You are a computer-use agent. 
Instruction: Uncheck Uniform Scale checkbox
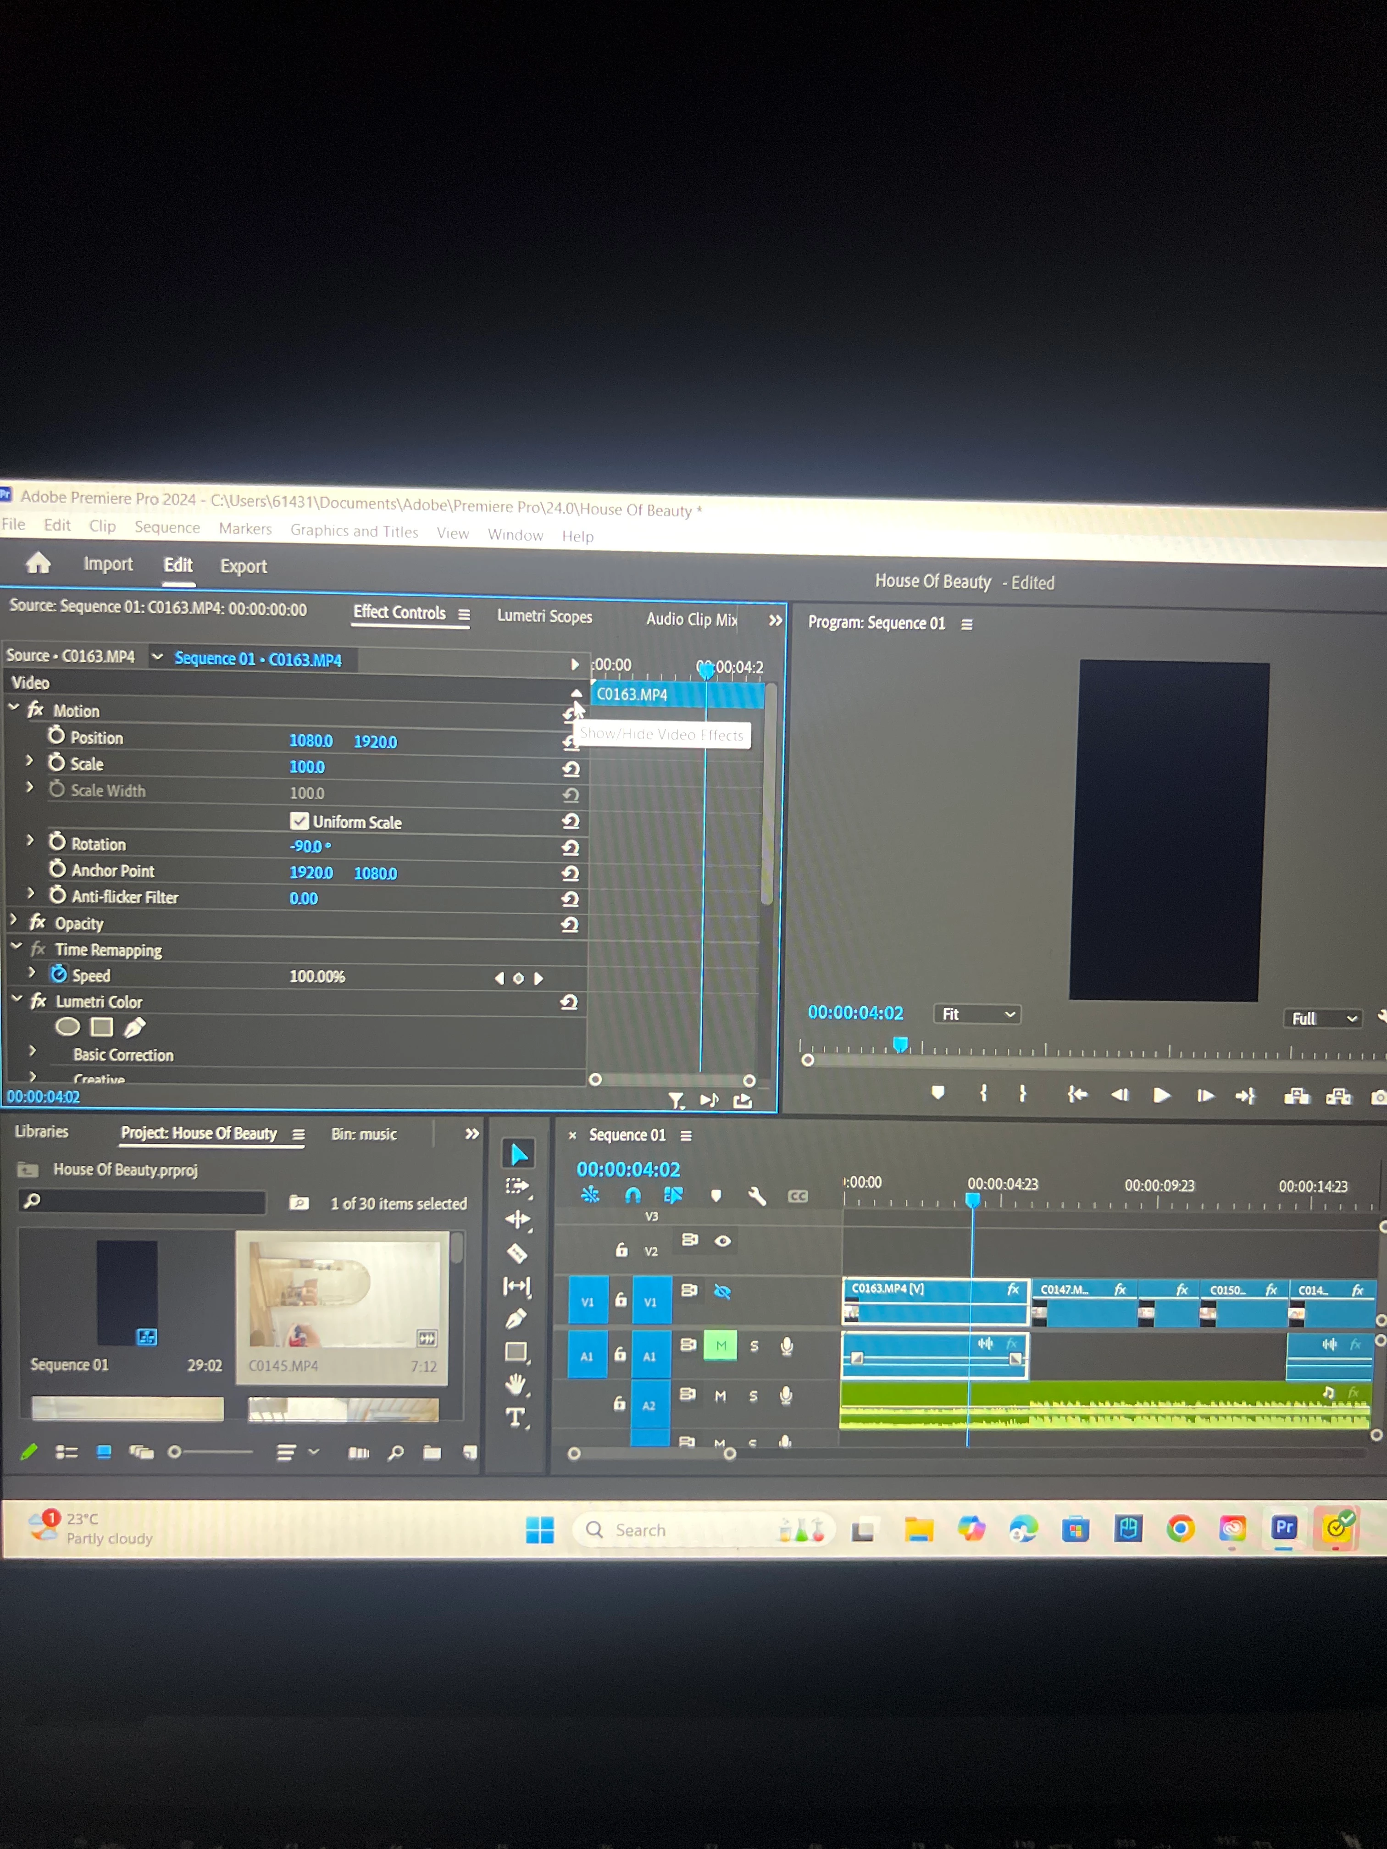coord(300,821)
